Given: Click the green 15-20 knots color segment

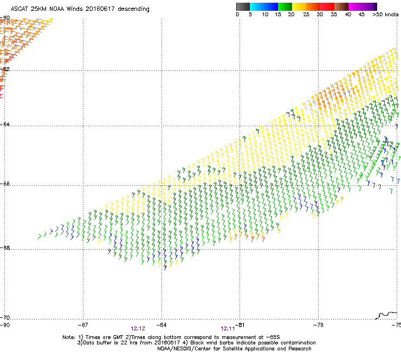Looking at the screenshot, I should click(285, 6).
